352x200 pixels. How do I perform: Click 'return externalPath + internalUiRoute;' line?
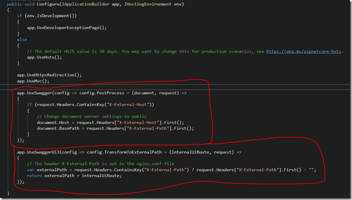pos(74,176)
